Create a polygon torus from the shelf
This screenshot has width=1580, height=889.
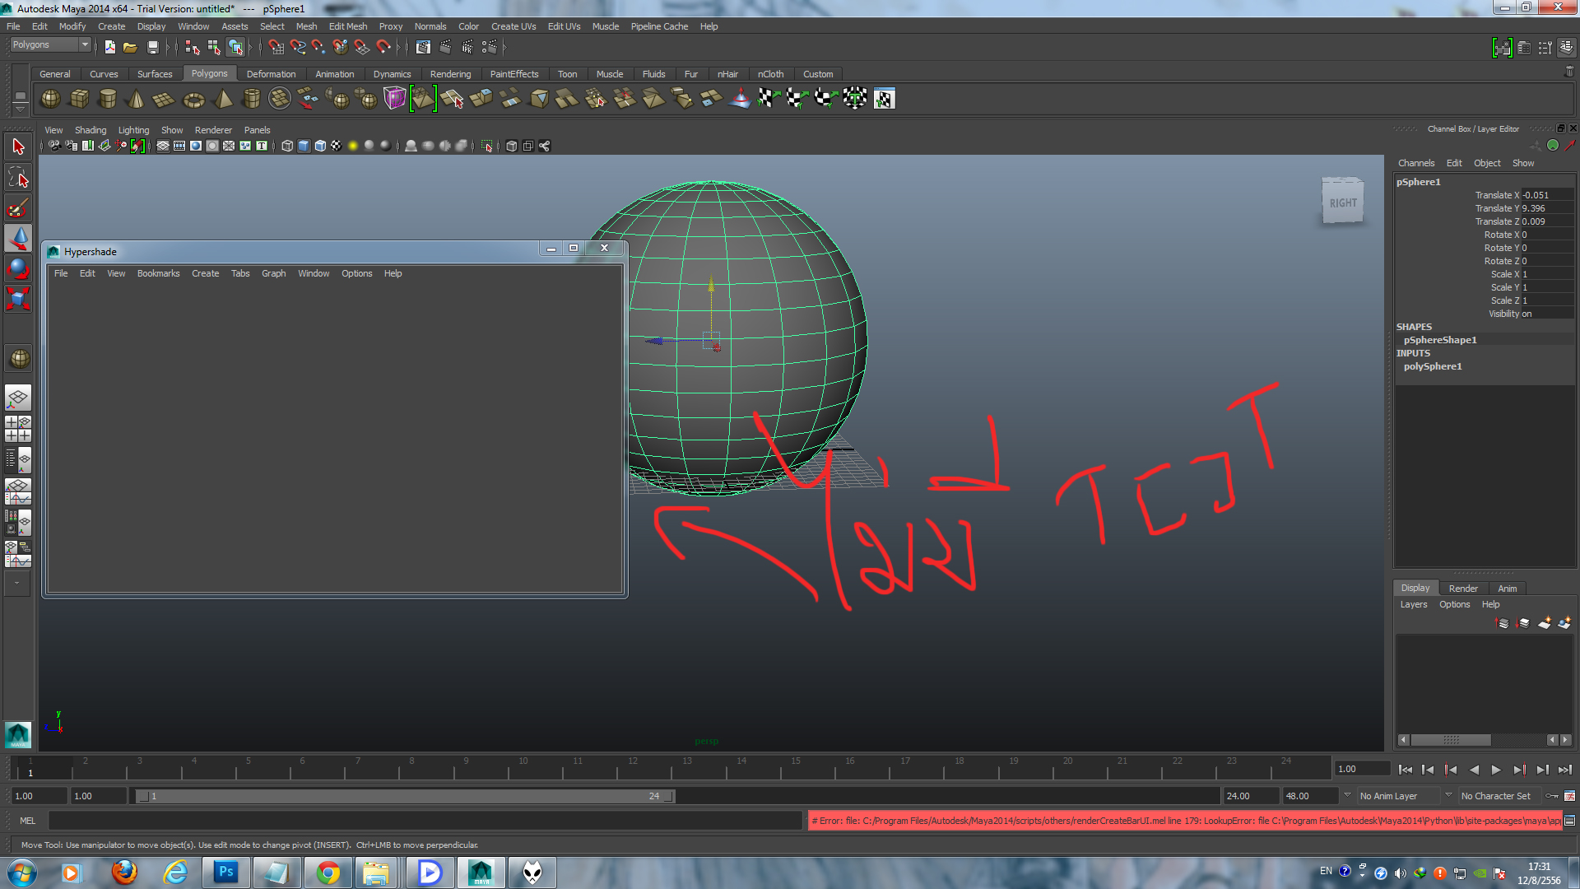193,100
